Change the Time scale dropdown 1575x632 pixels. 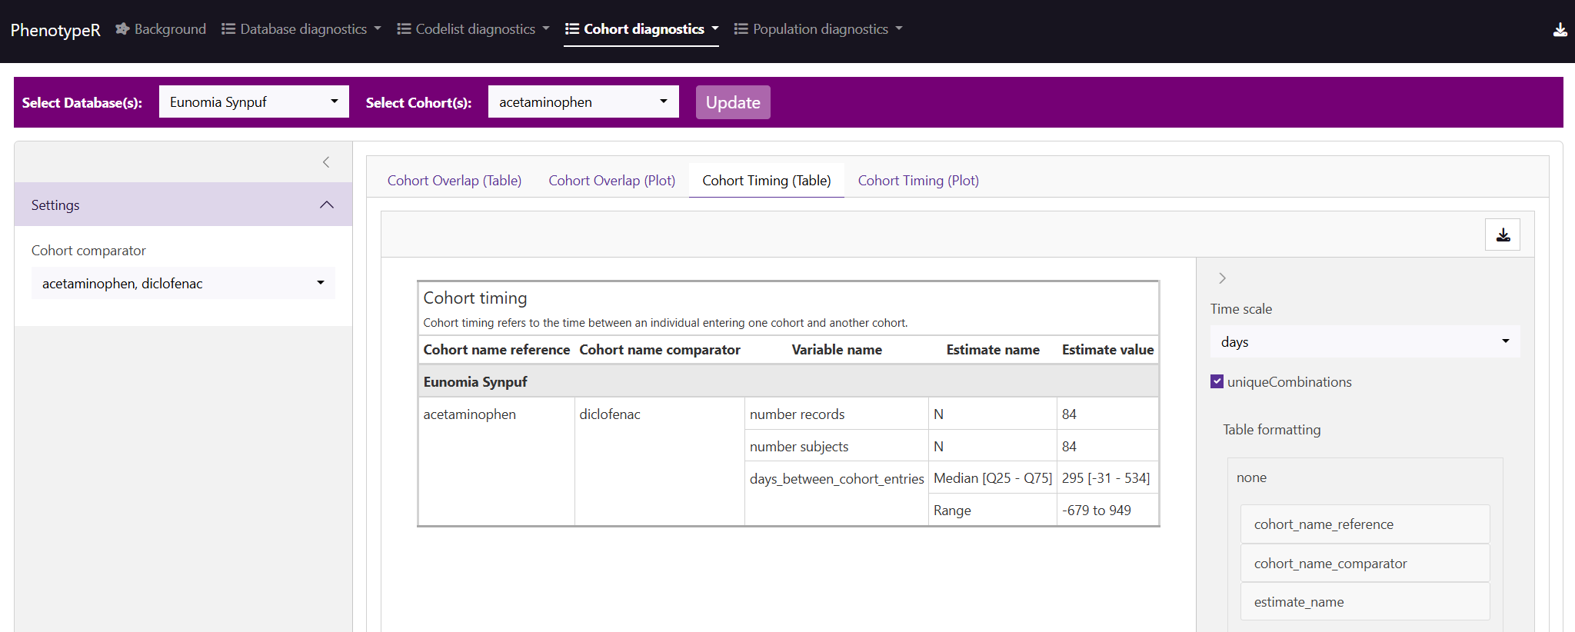click(1364, 342)
